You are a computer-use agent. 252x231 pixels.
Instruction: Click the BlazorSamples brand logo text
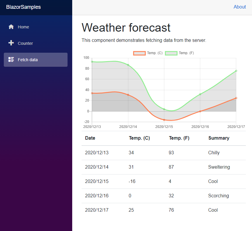pyautogui.click(x=23, y=7)
